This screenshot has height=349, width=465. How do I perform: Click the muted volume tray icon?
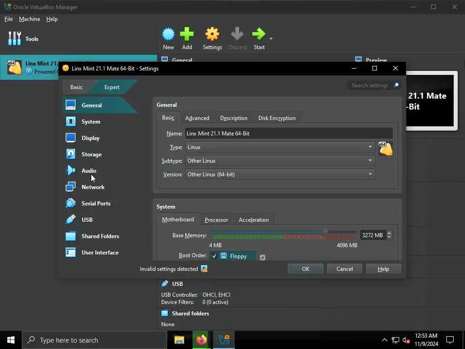pos(406,340)
